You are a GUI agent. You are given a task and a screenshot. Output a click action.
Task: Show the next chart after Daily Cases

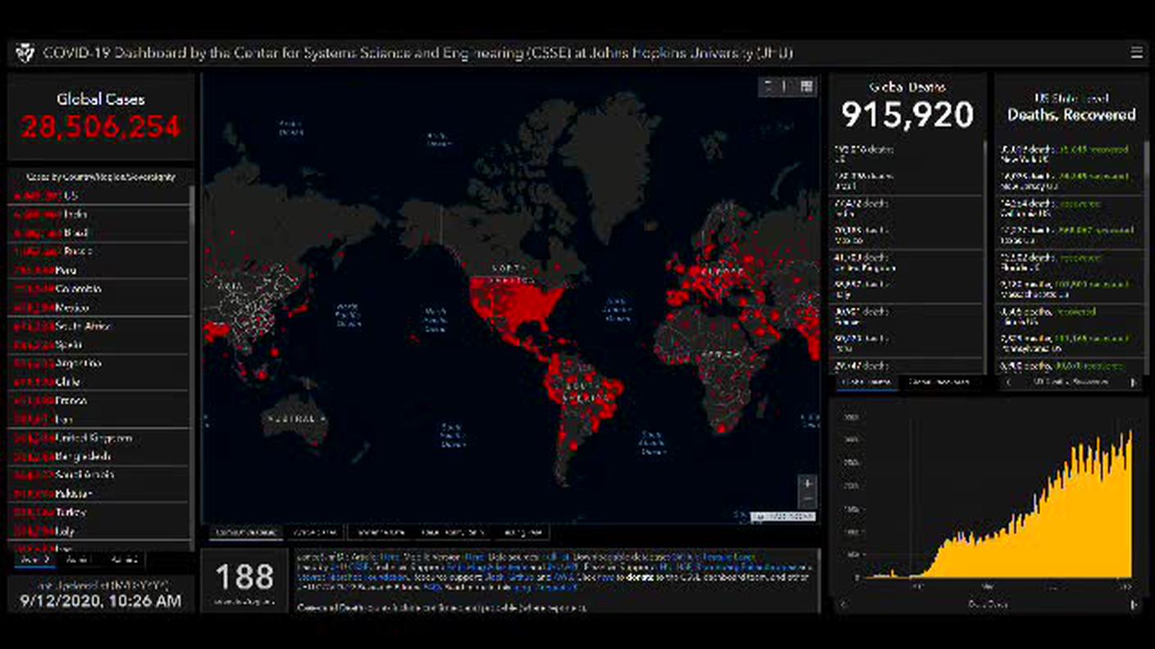[x=1134, y=605]
